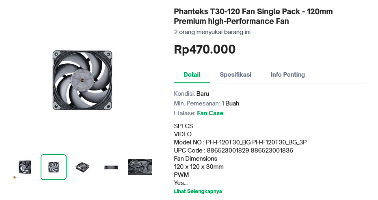Viewport: 378px width, 200px height.
Task: Click the UPC Code description line
Action: [233, 151]
